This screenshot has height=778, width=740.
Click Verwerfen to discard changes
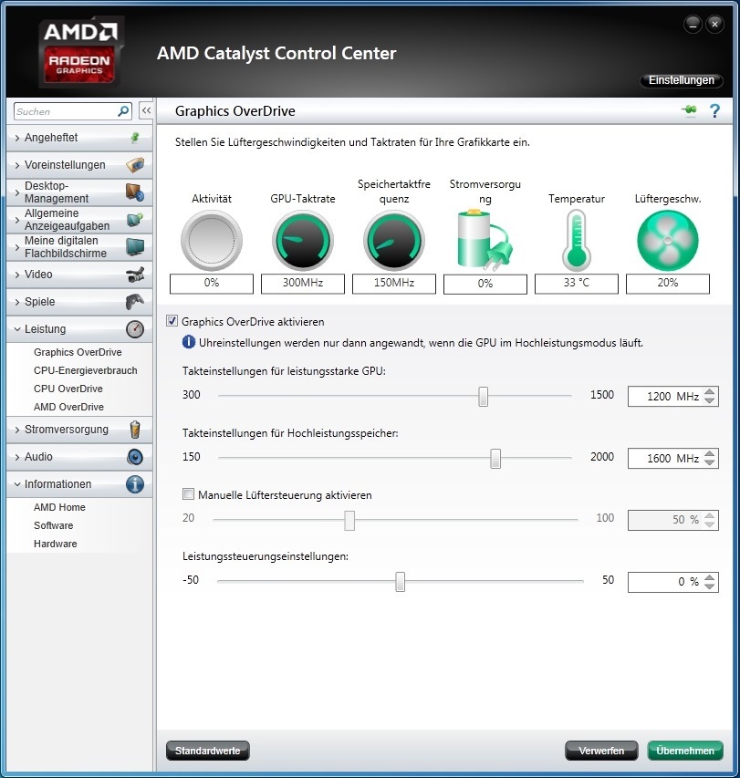tap(601, 751)
